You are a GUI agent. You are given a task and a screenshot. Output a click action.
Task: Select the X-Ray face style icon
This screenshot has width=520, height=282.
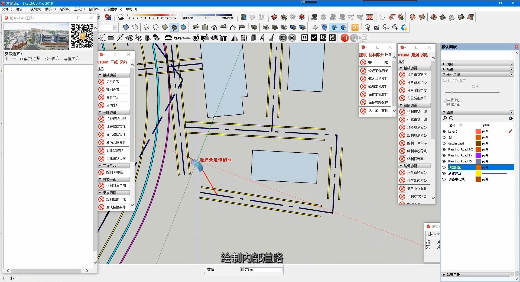[x=126, y=27]
